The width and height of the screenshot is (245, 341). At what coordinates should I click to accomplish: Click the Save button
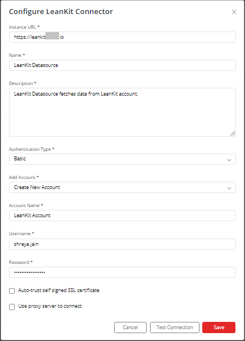pyautogui.click(x=219, y=327)
